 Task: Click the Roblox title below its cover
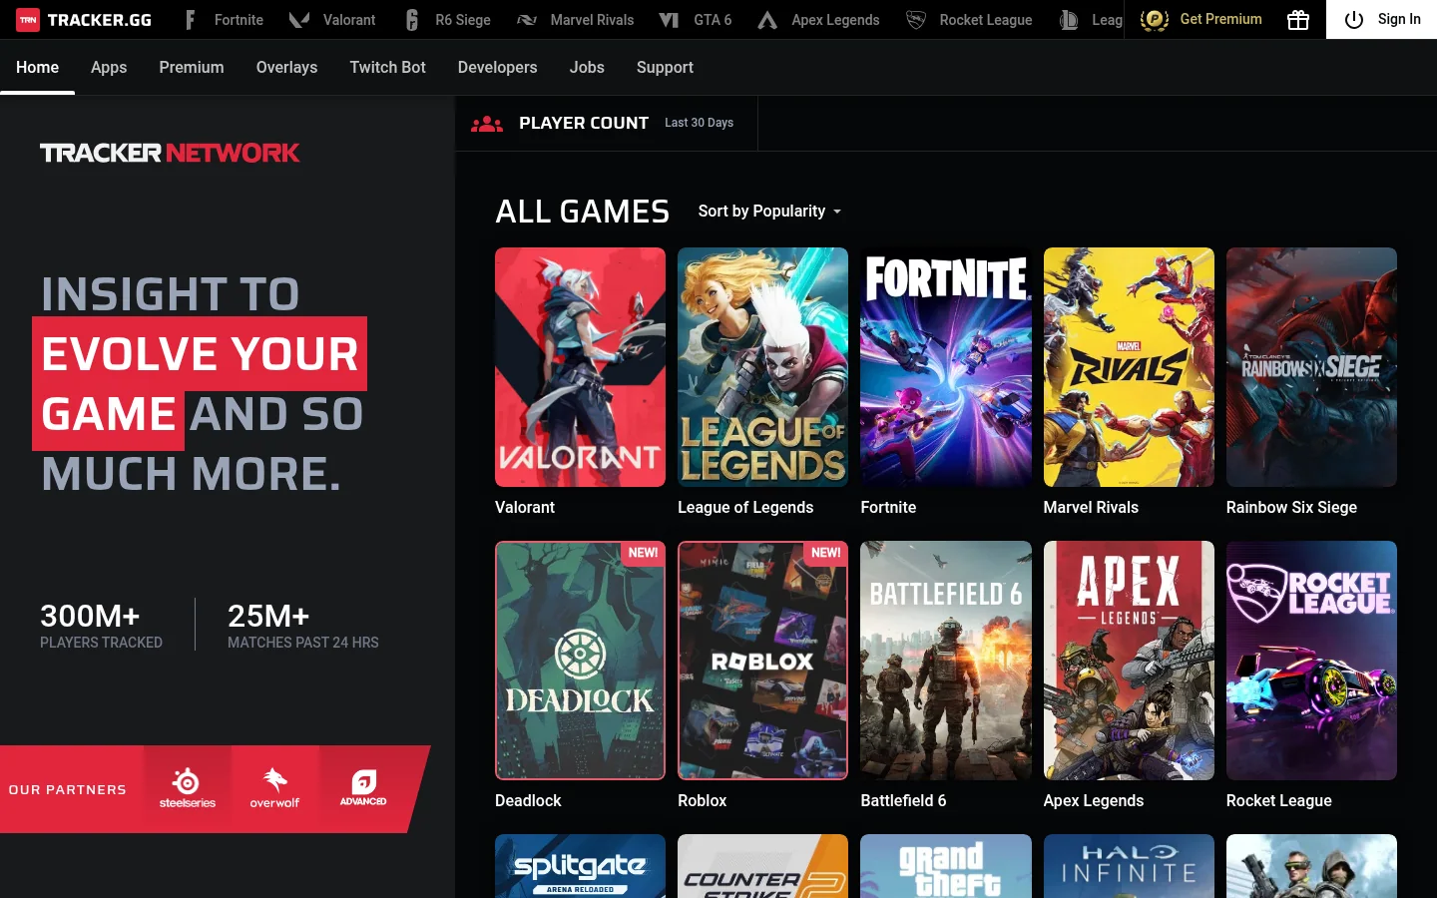tap(703, 800)
